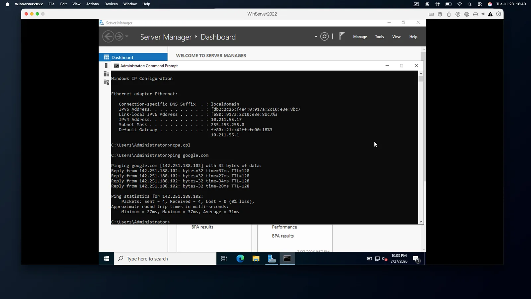Screen dimensions: 531x299
Task: Open Local Server icon in Server Manager sidebar
Action: click(x=106, y=65)
